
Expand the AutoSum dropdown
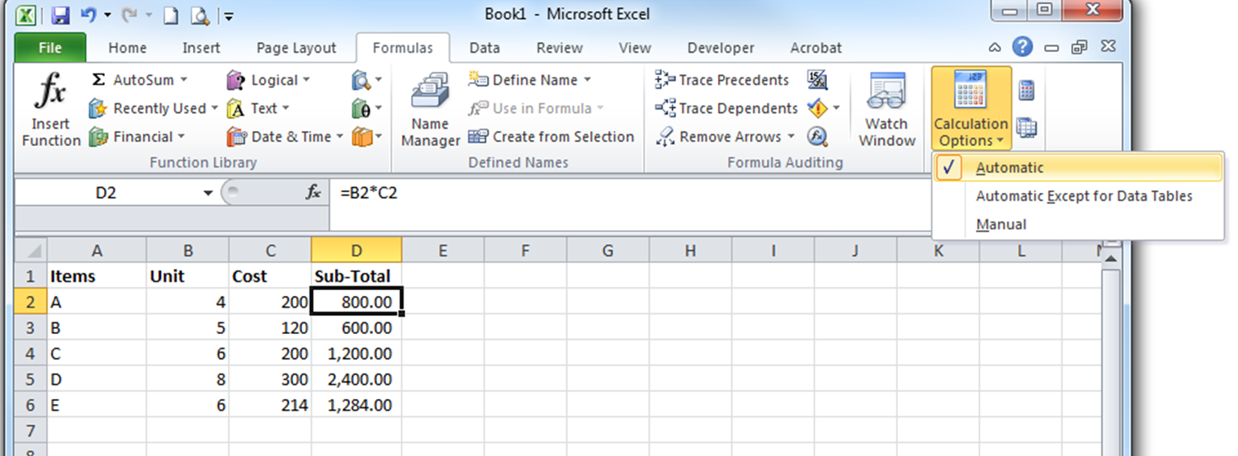pos(183,80)
